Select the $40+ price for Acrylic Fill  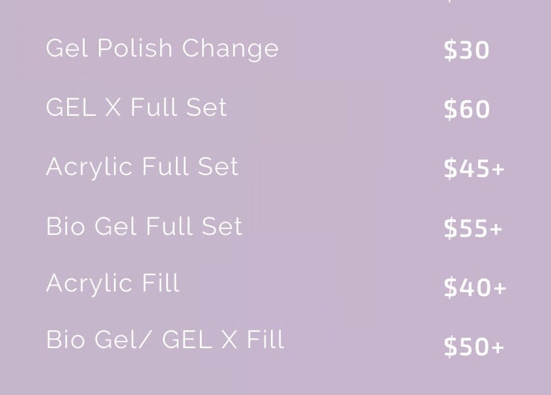pyautogui.click(x=474, y=287)
